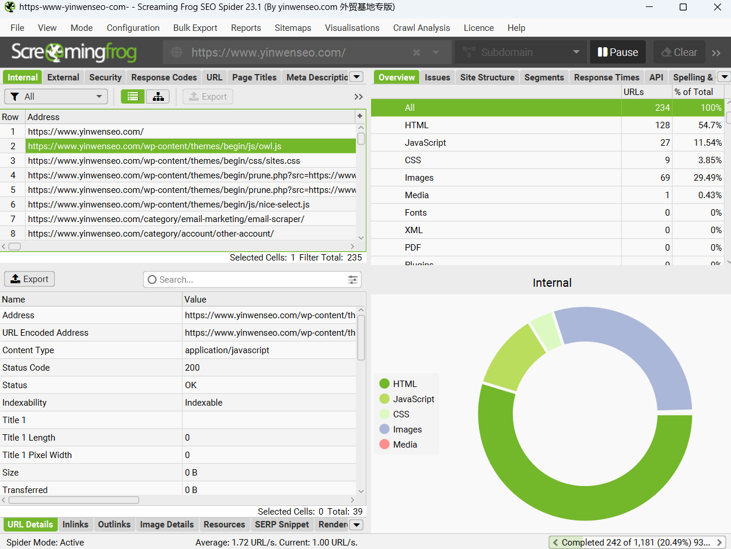Click the search filter settings icon

pos(353,280)
